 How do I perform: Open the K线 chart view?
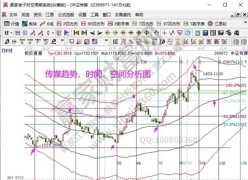(x=47, y=24)
